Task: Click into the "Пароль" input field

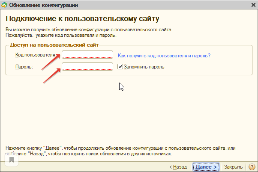Action: coord(87,67)
